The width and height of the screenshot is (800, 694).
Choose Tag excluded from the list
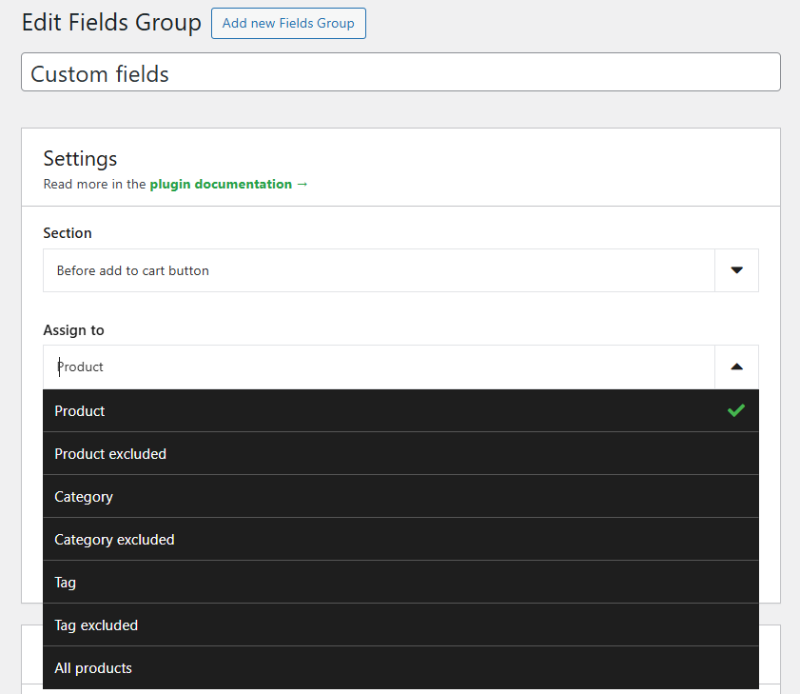[96, 625]
